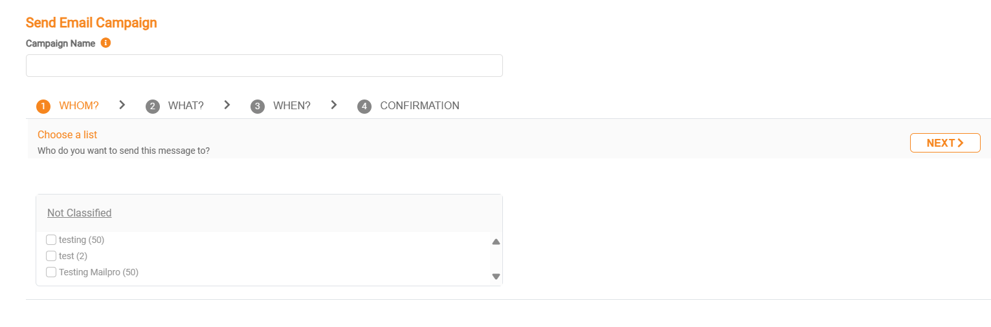The width and height of the screenshot is (991, 327).
Task: Tick the test (2) list checkbox
Action: (51, 256)
